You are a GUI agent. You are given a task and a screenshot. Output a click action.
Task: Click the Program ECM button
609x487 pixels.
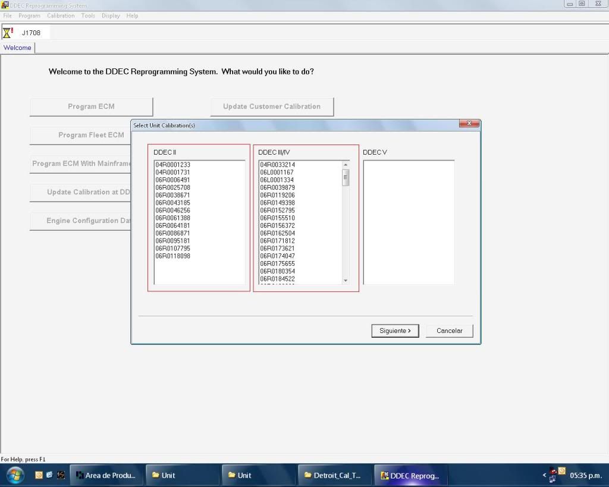pyautogui.click(x=91, y=106)
